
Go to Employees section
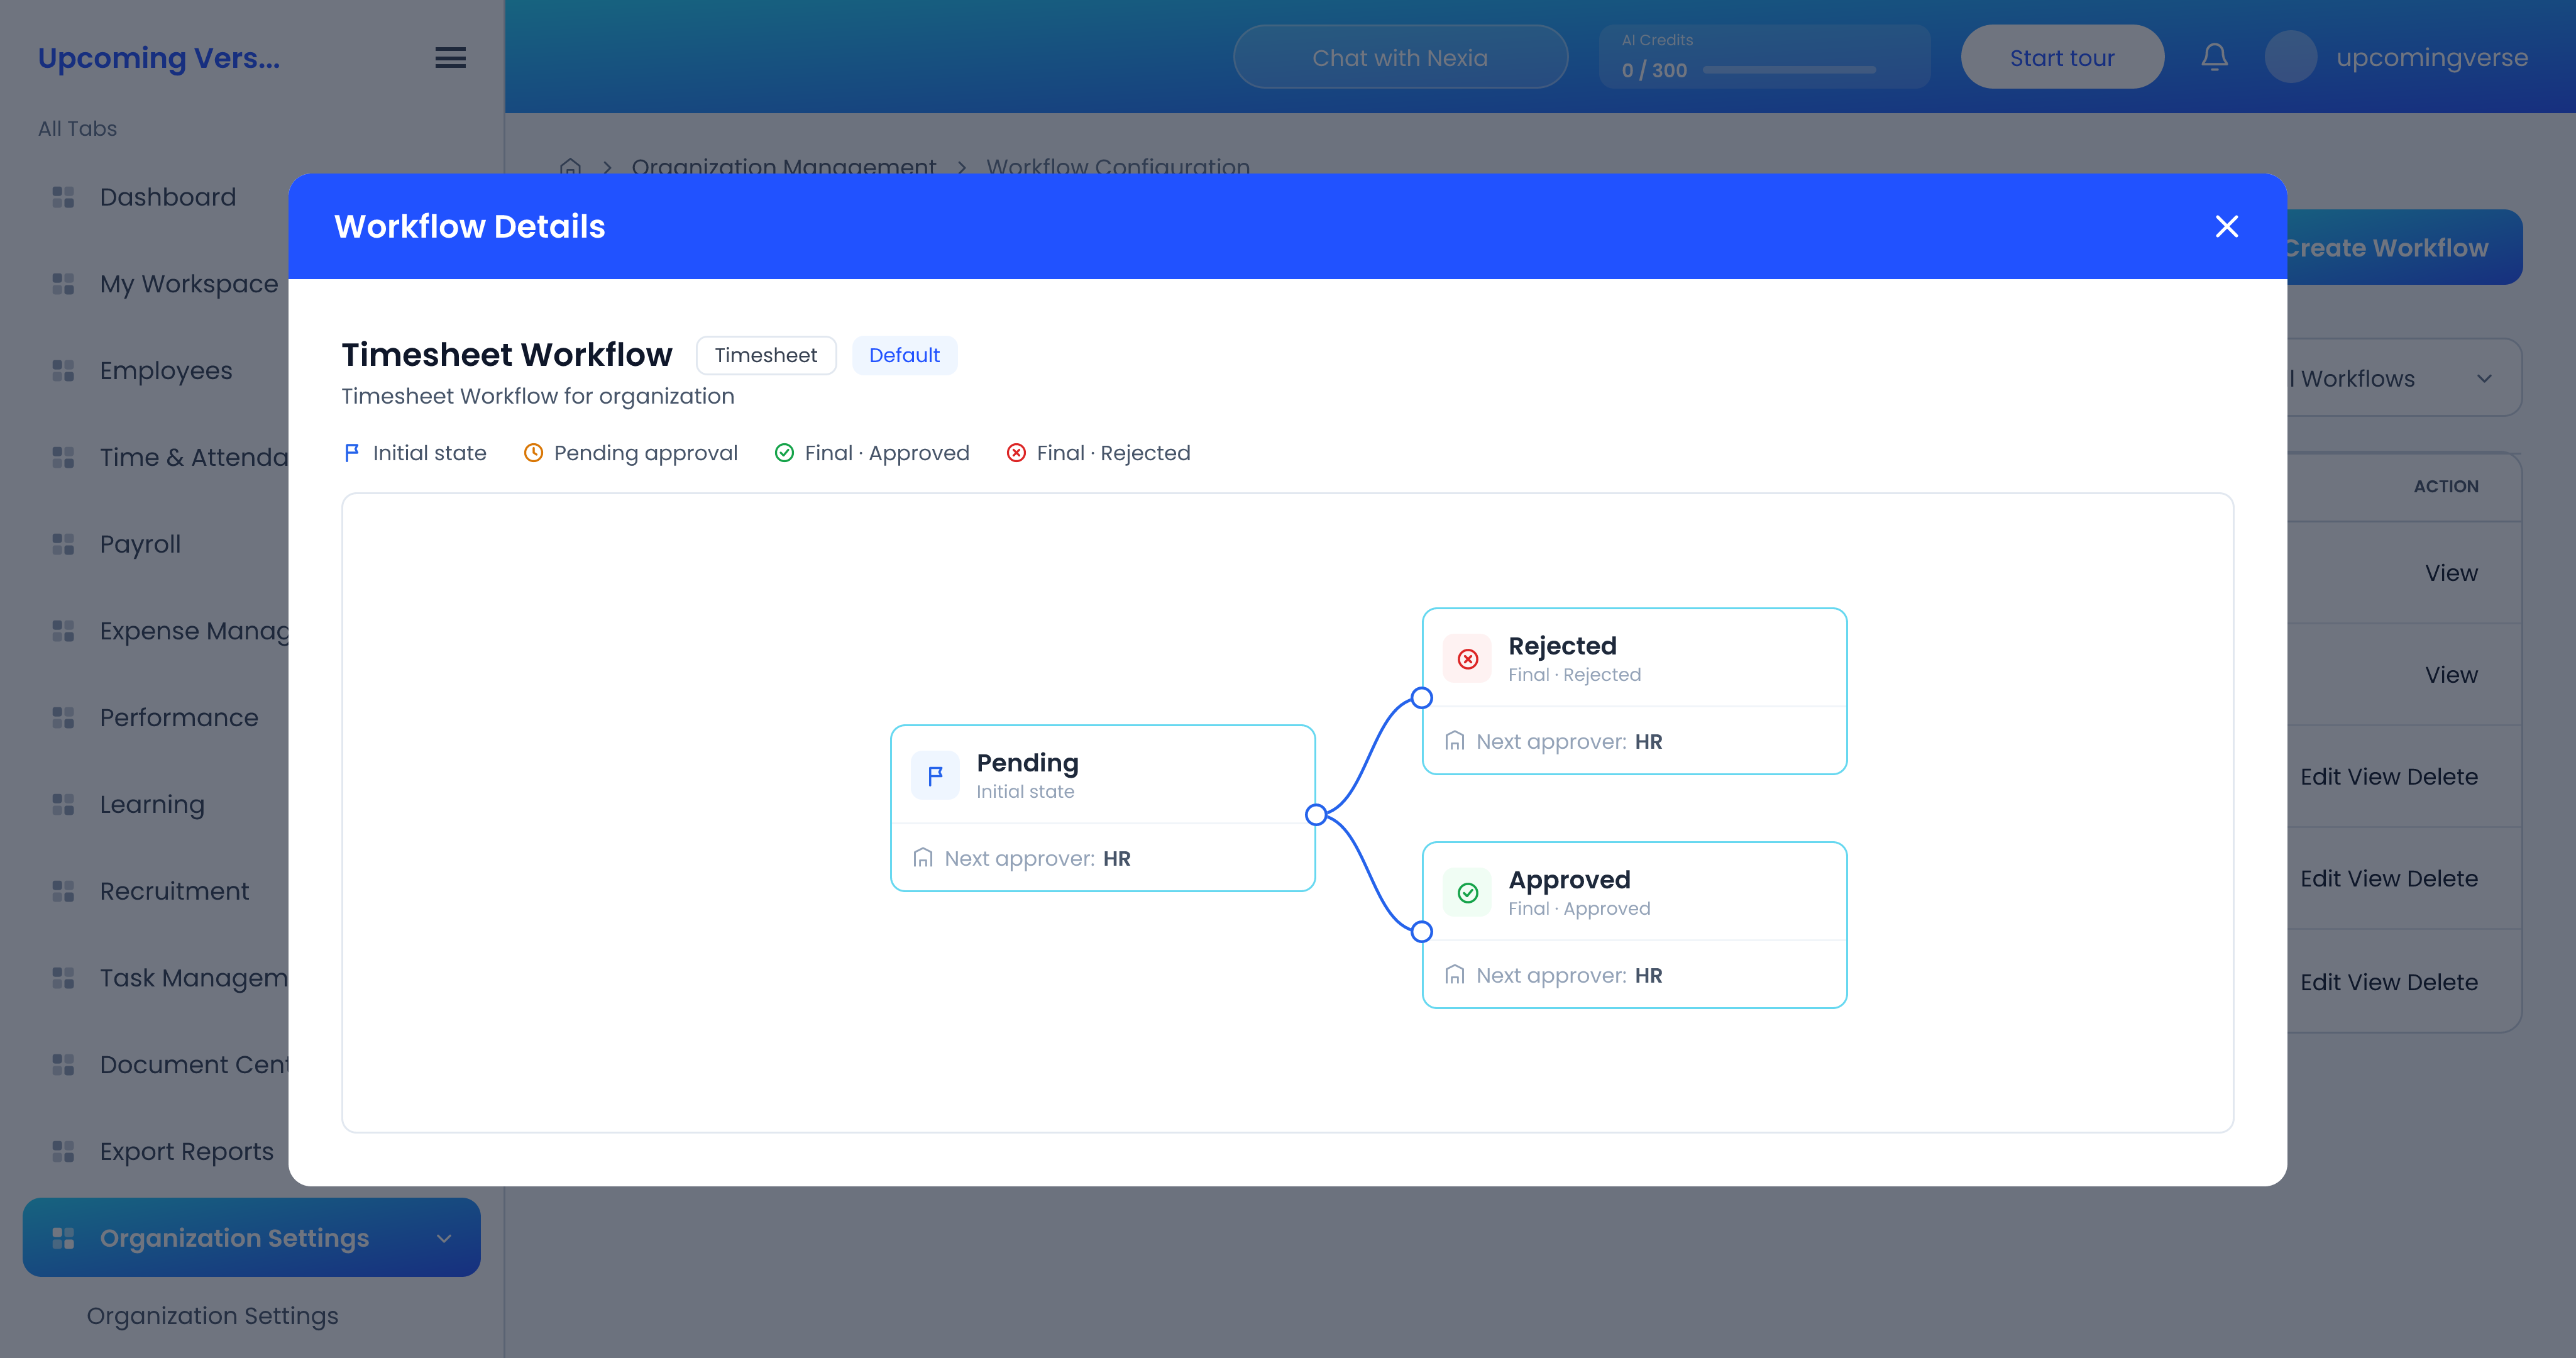(x=166, y=371)
